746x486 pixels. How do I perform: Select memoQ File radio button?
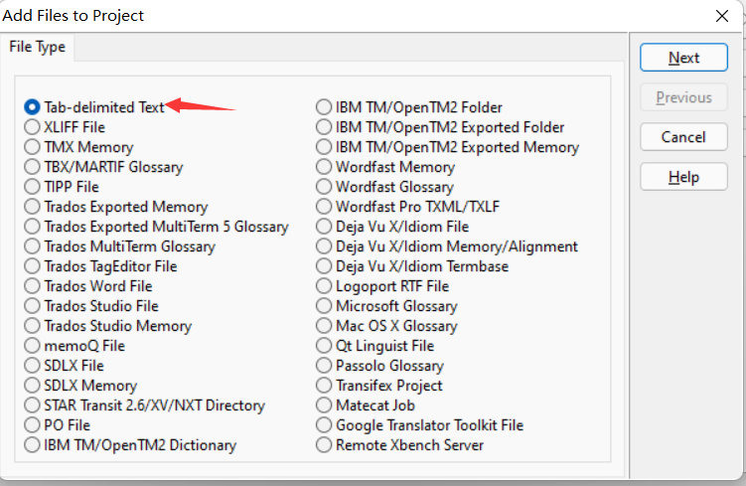tap(33, 346)
